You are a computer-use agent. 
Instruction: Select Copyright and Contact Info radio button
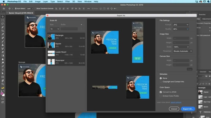(161, 82)
